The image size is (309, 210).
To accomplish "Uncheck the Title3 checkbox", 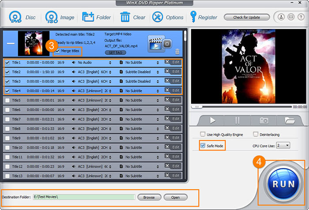I will coord(8,82).
